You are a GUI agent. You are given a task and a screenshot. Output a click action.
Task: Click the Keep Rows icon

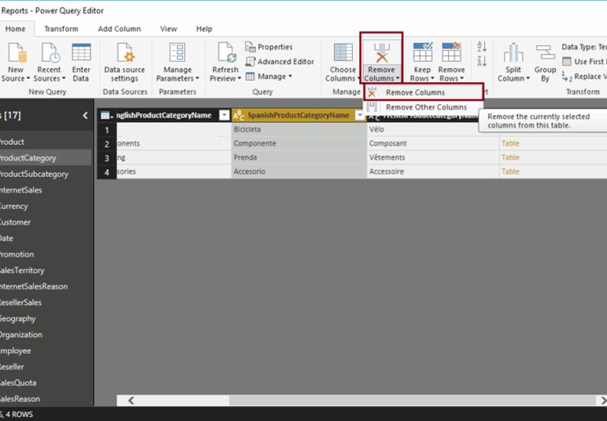[x=423, y=52]
